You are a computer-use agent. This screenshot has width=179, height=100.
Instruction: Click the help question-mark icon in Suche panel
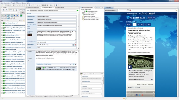pos(24,10)
